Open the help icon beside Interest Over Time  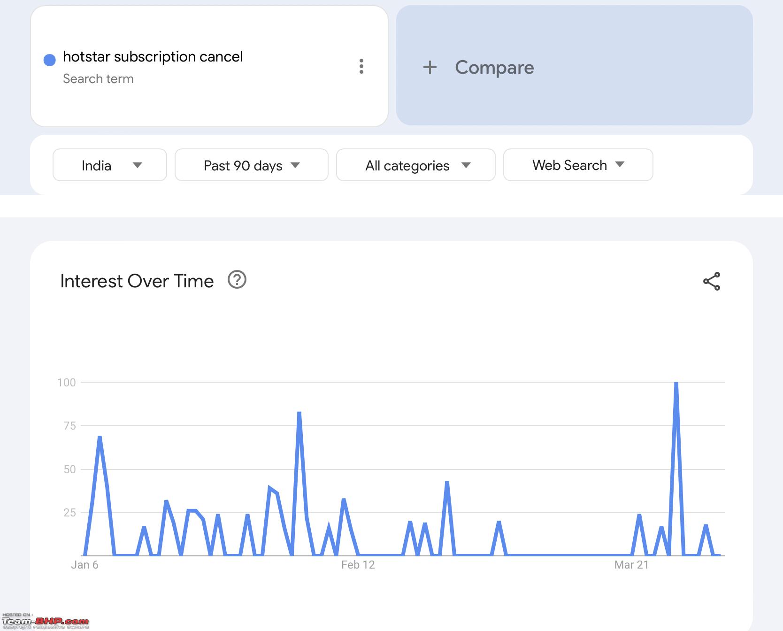[237, 280]
